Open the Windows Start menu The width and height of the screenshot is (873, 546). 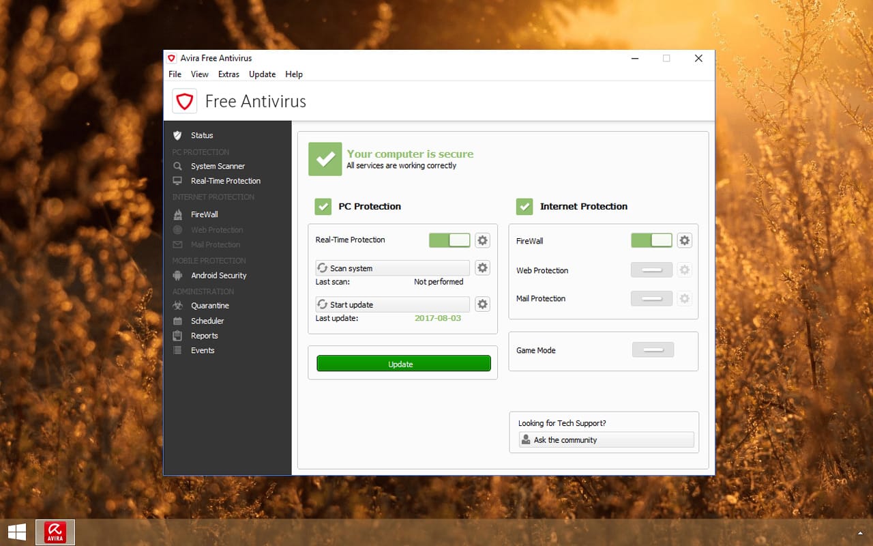click(x=17, y=532)
